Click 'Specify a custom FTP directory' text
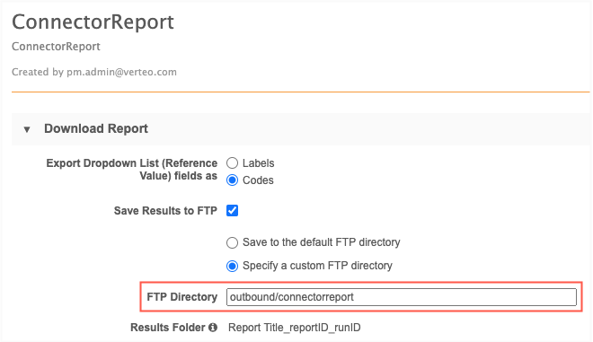593x342 pixels. click(318, 266)
